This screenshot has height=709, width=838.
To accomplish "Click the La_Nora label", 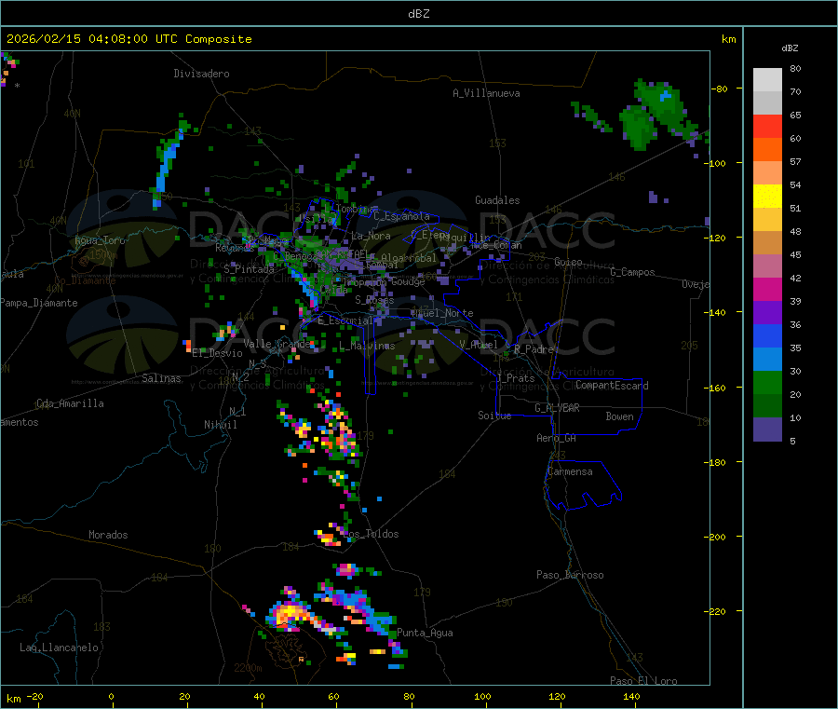I will [371, 236].
